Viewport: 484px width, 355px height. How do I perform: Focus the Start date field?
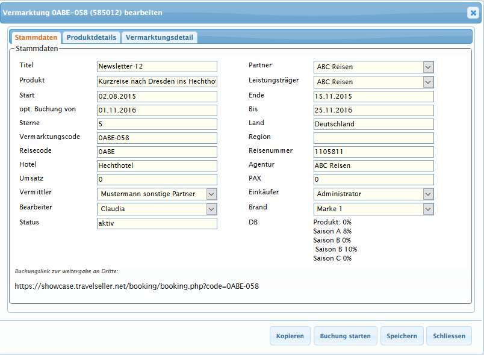click(157, 96)
